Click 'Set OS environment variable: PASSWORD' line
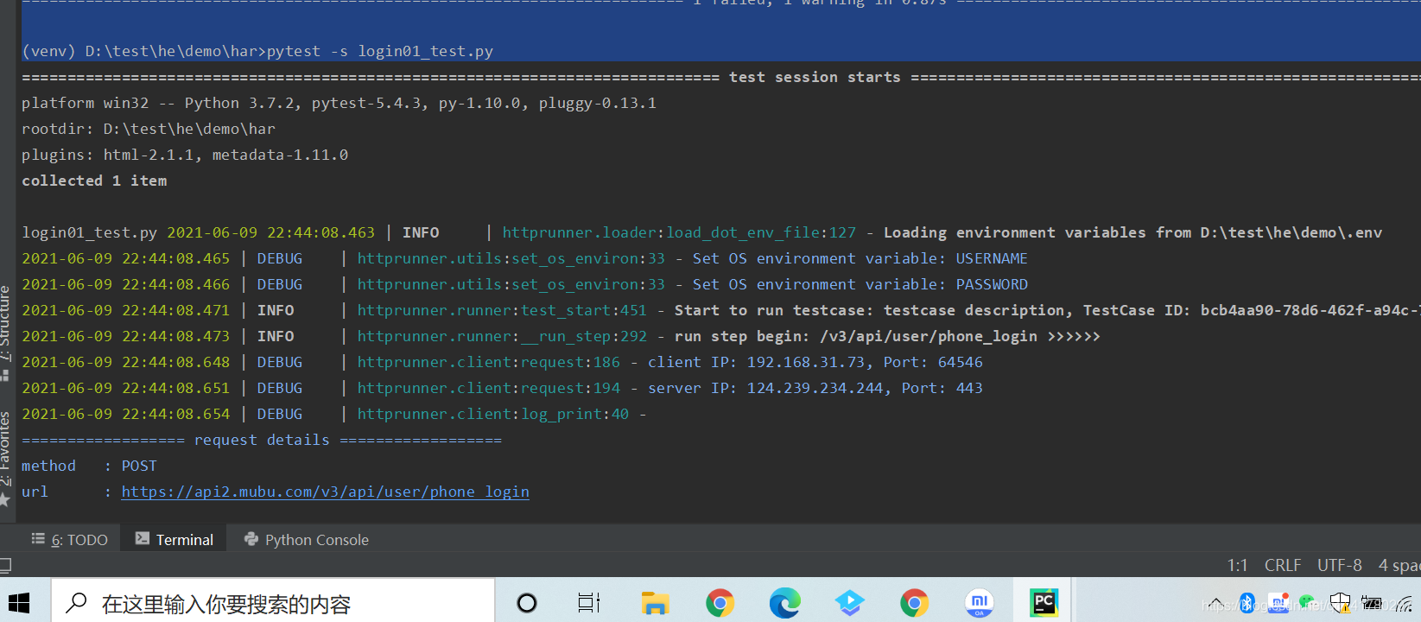1421x622 pixels. point(860,284)
